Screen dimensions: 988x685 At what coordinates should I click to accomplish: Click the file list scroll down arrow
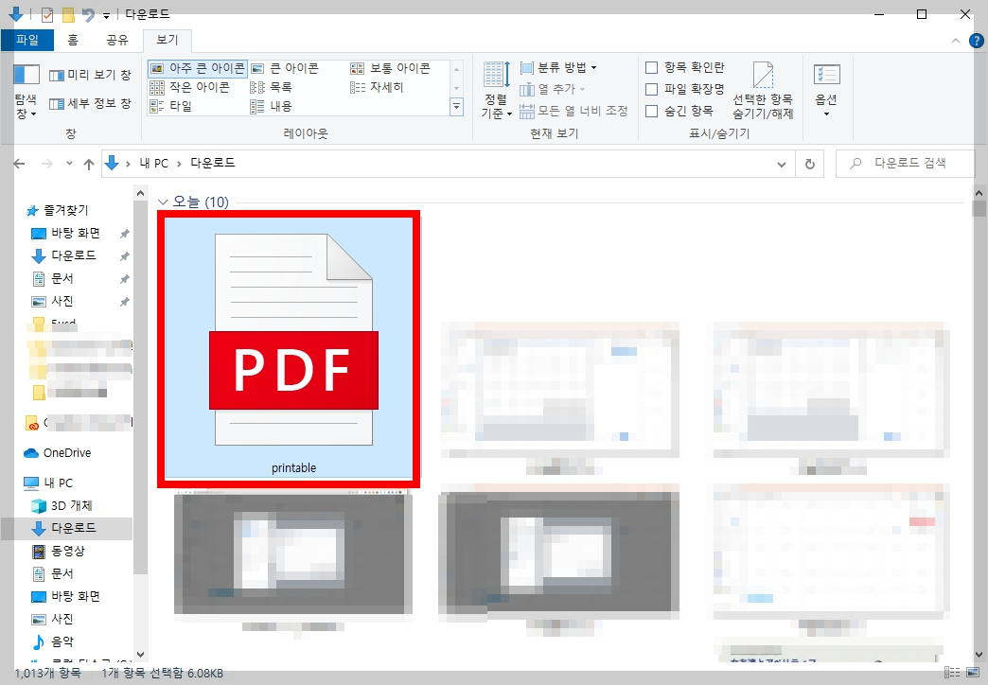click(979, 655)
